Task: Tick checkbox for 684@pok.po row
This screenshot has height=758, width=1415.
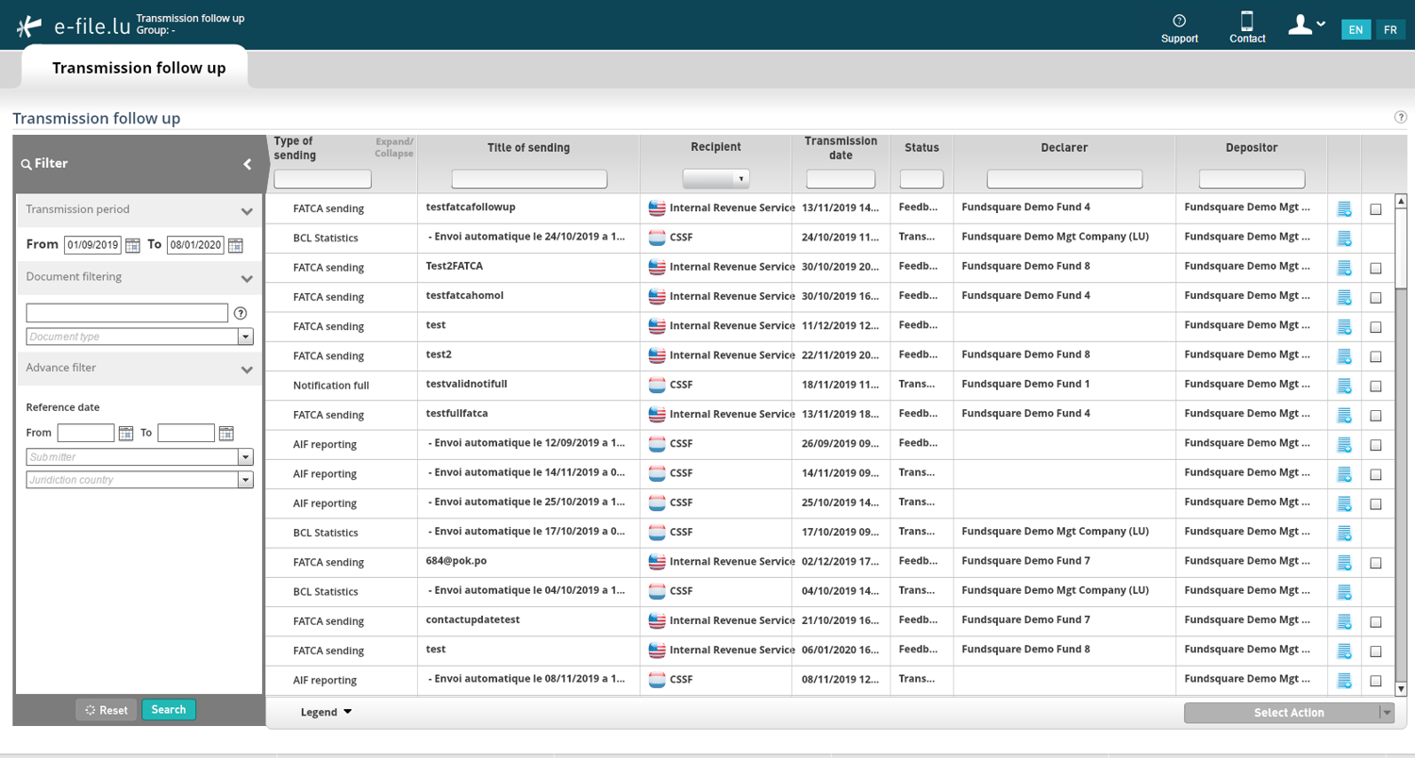Action: pyautogui.click(x=1375, y=563)
